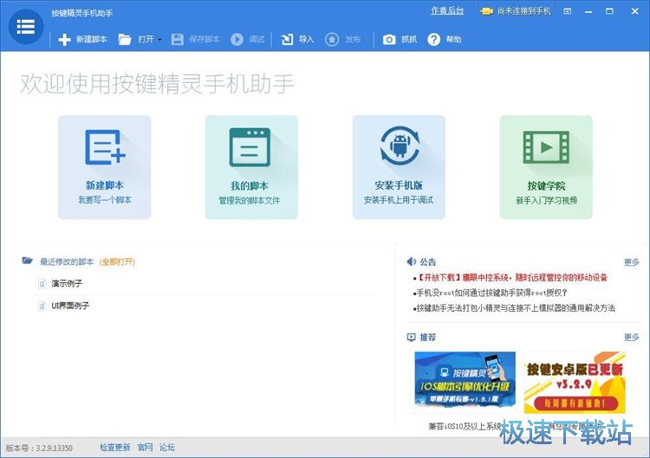The image size is (650, 458).
Task: Open the iOS脚本引擎 promo thumbnail
Action: click(x=465, y=382)
